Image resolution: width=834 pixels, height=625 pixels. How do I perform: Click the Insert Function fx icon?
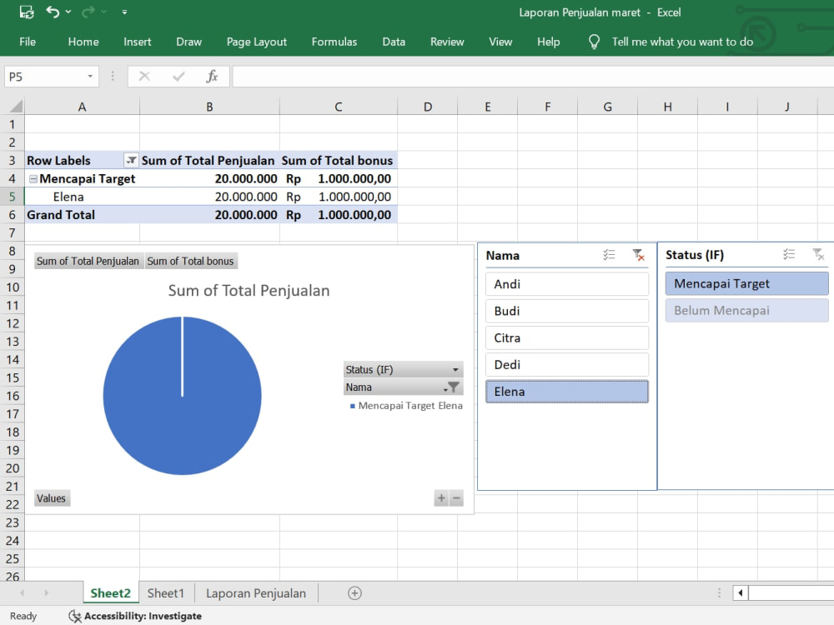(x=212, y=77)
